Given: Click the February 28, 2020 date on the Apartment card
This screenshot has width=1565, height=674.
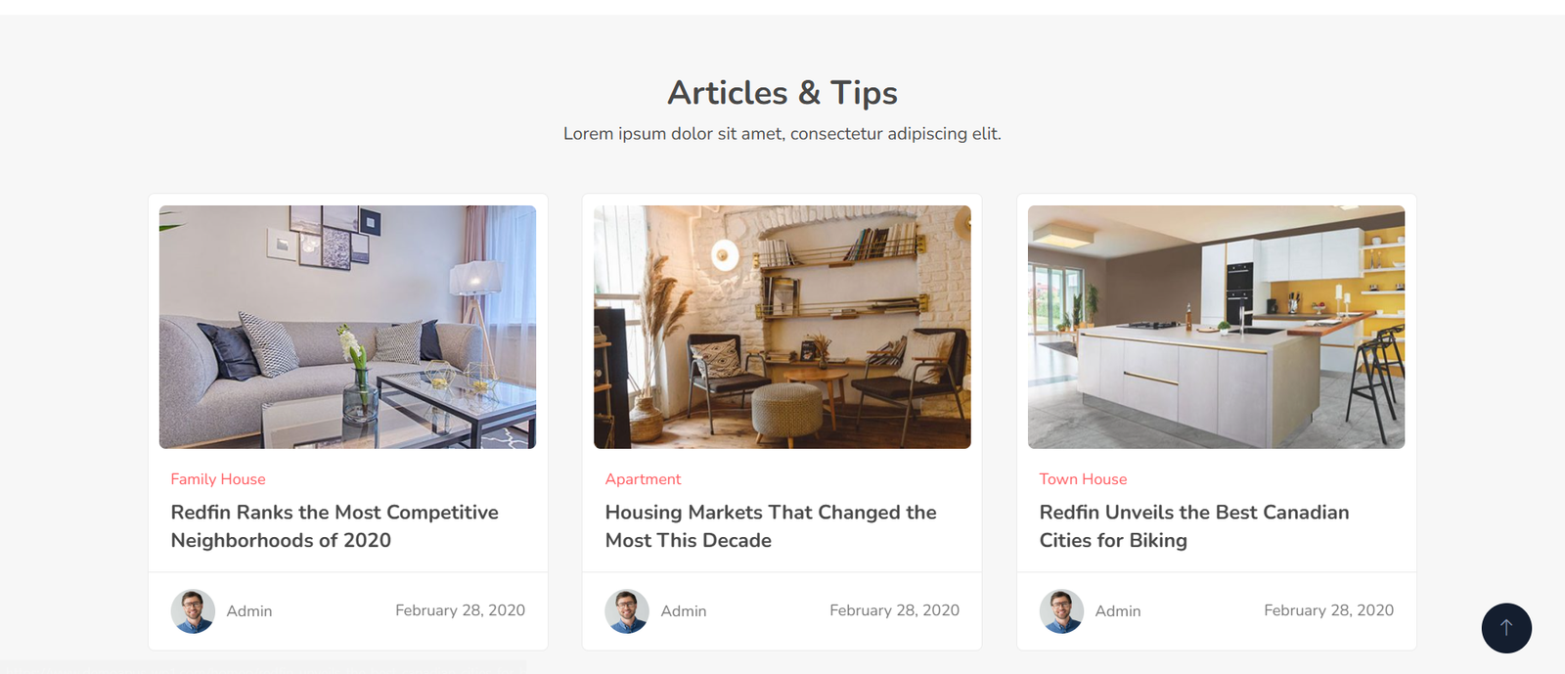Looking at the screenshot, I should (x=894, y=610).
